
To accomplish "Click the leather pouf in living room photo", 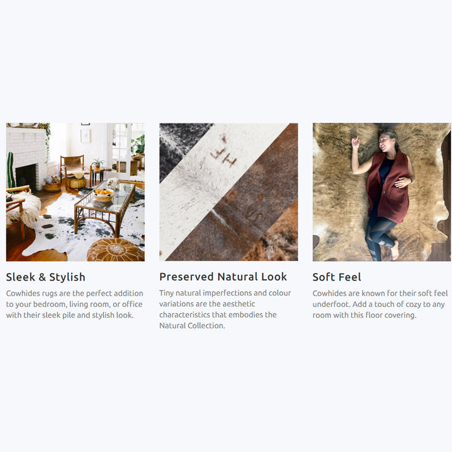I will (116, 250).
